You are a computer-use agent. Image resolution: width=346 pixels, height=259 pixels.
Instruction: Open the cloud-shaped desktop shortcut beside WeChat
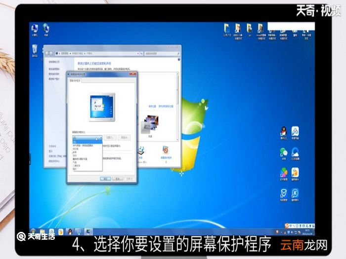point(295,154)
